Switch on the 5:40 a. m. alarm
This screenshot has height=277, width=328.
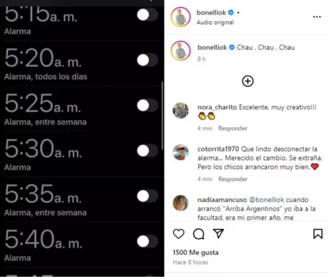pos(147,241)
